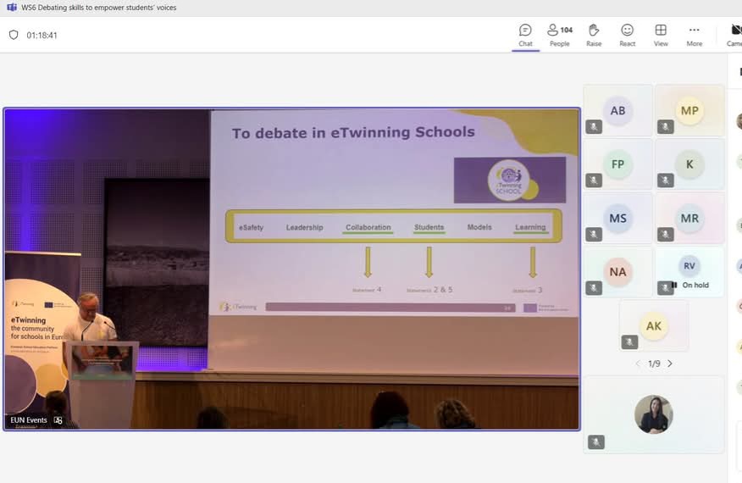Click the AK participant avatar

tap(653, 325)
